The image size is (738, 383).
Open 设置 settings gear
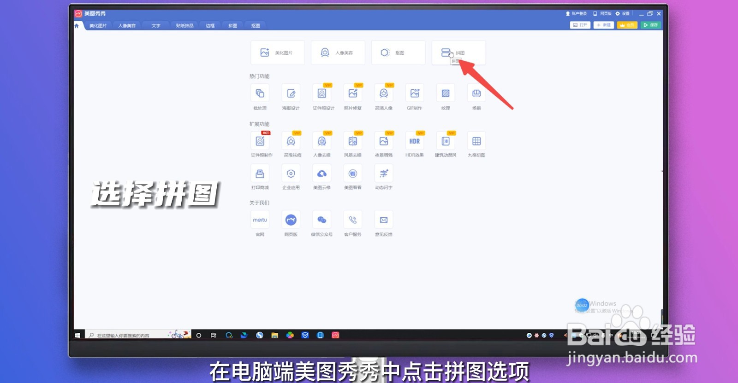(x=623, y=14)
